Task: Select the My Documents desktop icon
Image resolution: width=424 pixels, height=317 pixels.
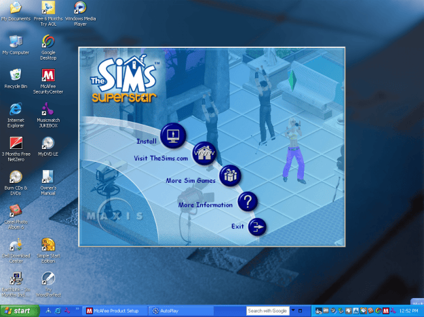Action: pos(16,12)
